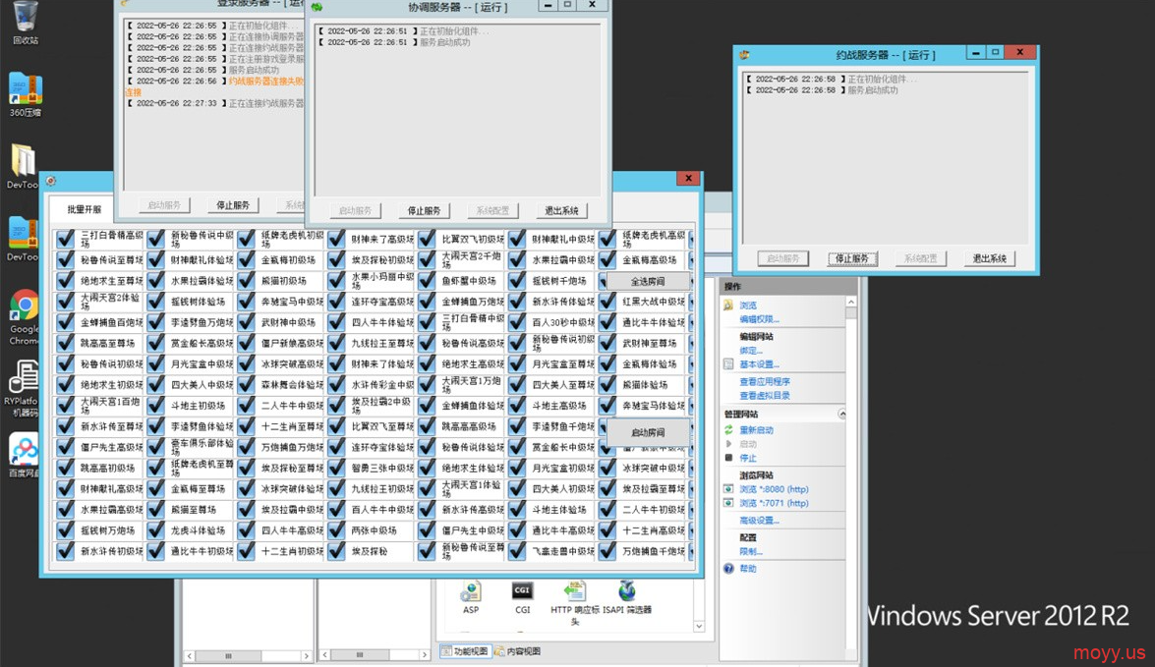
Task: Switch to 内容视图 tab in IIS
Action: pos(518,651)
